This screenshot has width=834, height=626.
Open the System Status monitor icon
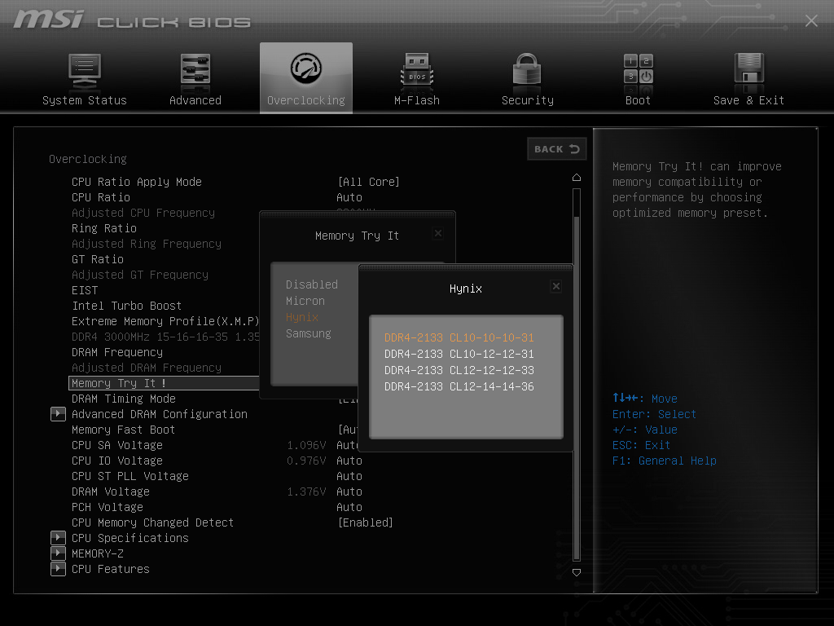pos(85,72)
